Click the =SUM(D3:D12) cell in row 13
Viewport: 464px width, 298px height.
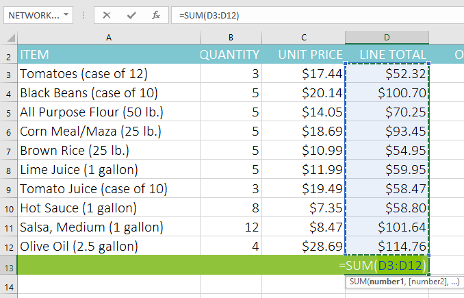pyautogui.click(x=383, y=265)
